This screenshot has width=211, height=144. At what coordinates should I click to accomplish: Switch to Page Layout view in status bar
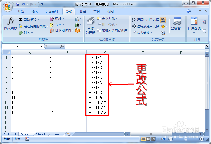[x=148, y=139]
